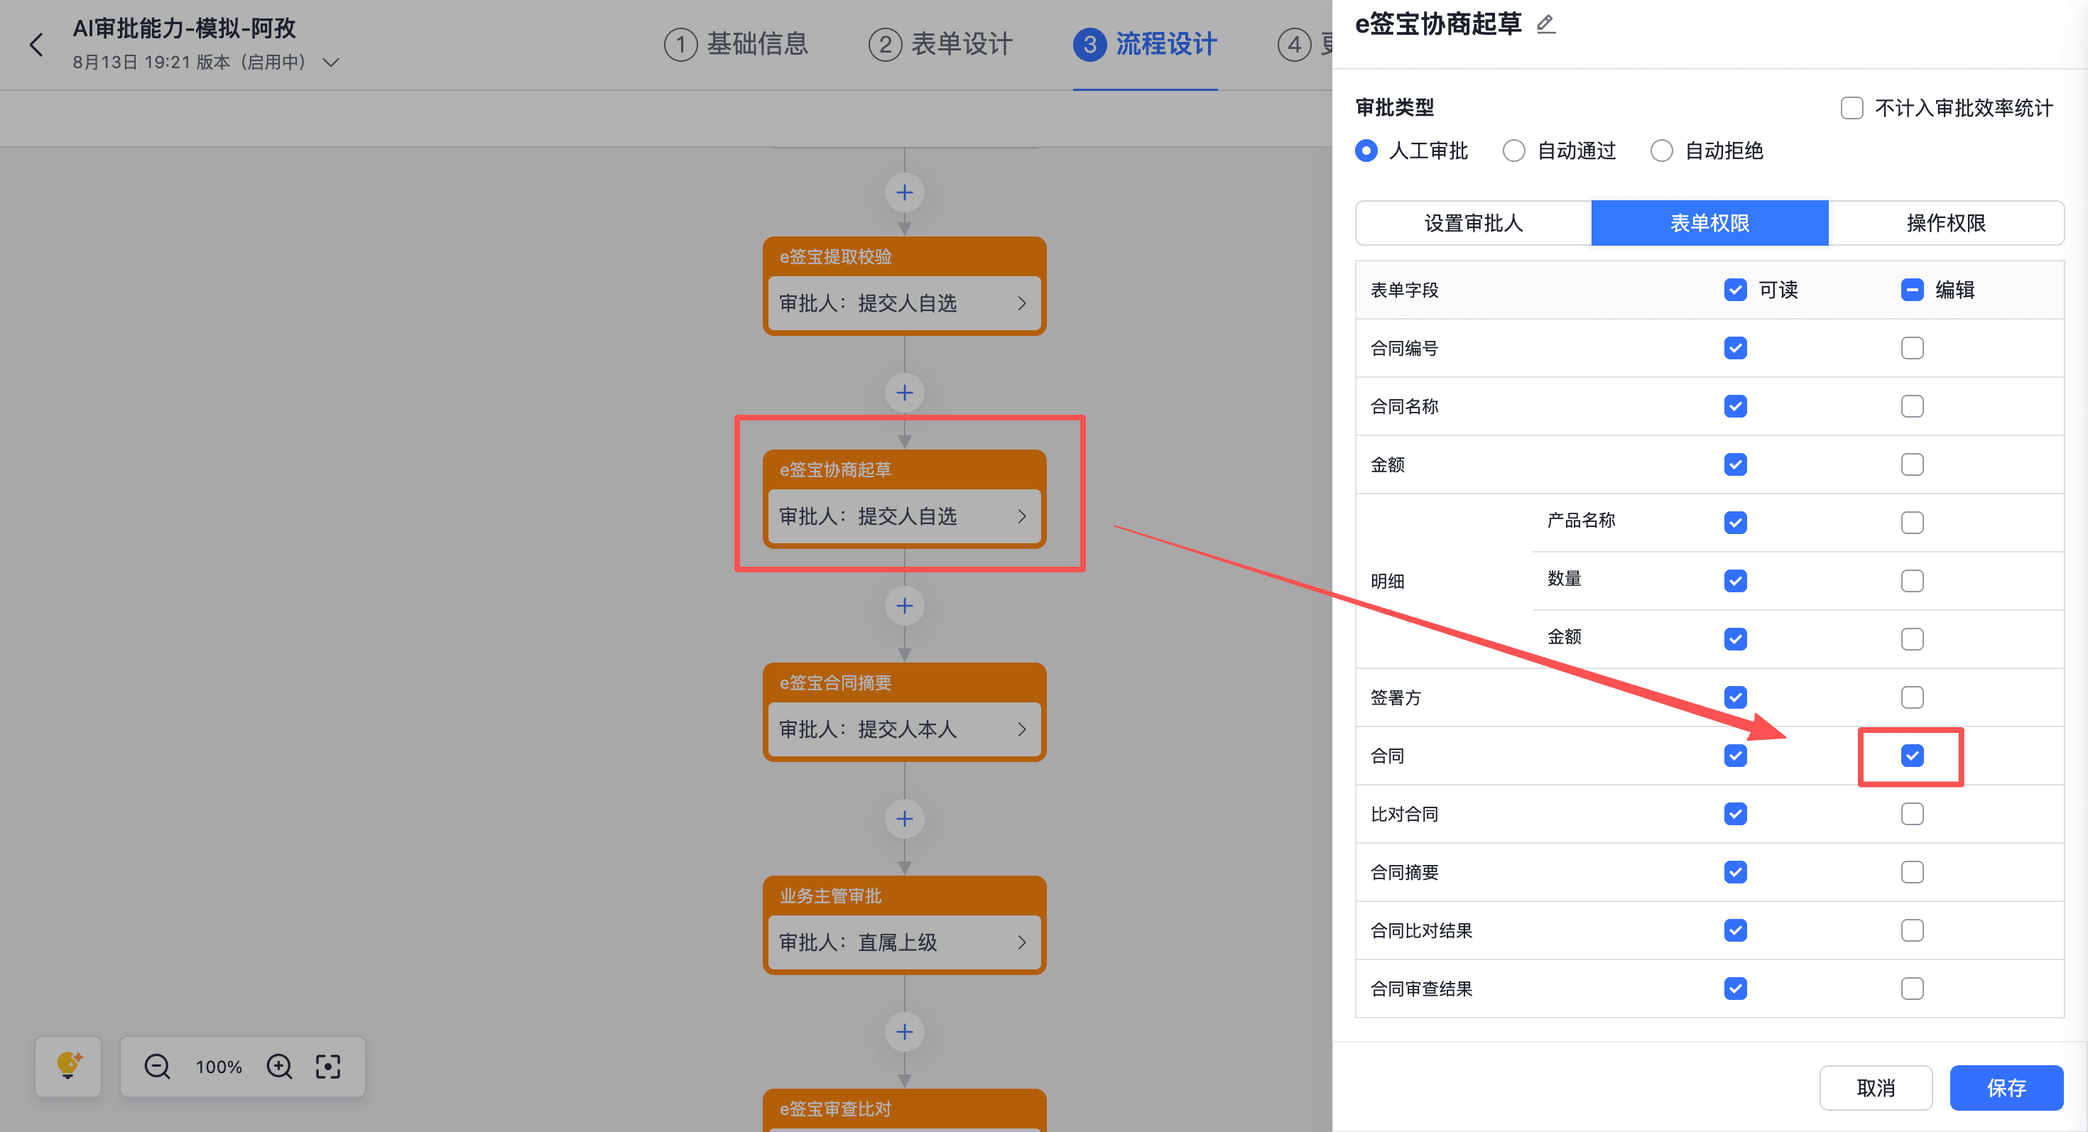Go to 基础信息 step
Screen dimensions: 2088x1132
pyautogui.click(x=736, y=44)
